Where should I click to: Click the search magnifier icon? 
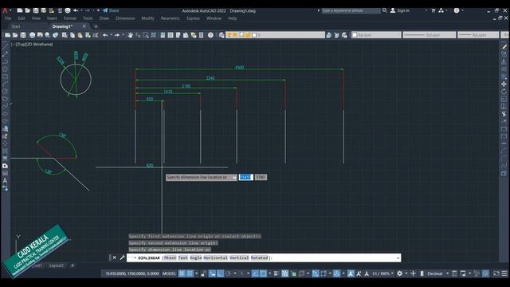pos(385,10)
